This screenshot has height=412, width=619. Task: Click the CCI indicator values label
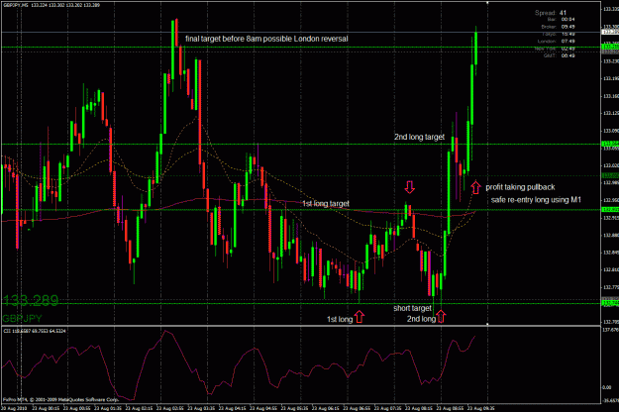tap(35, 331)
